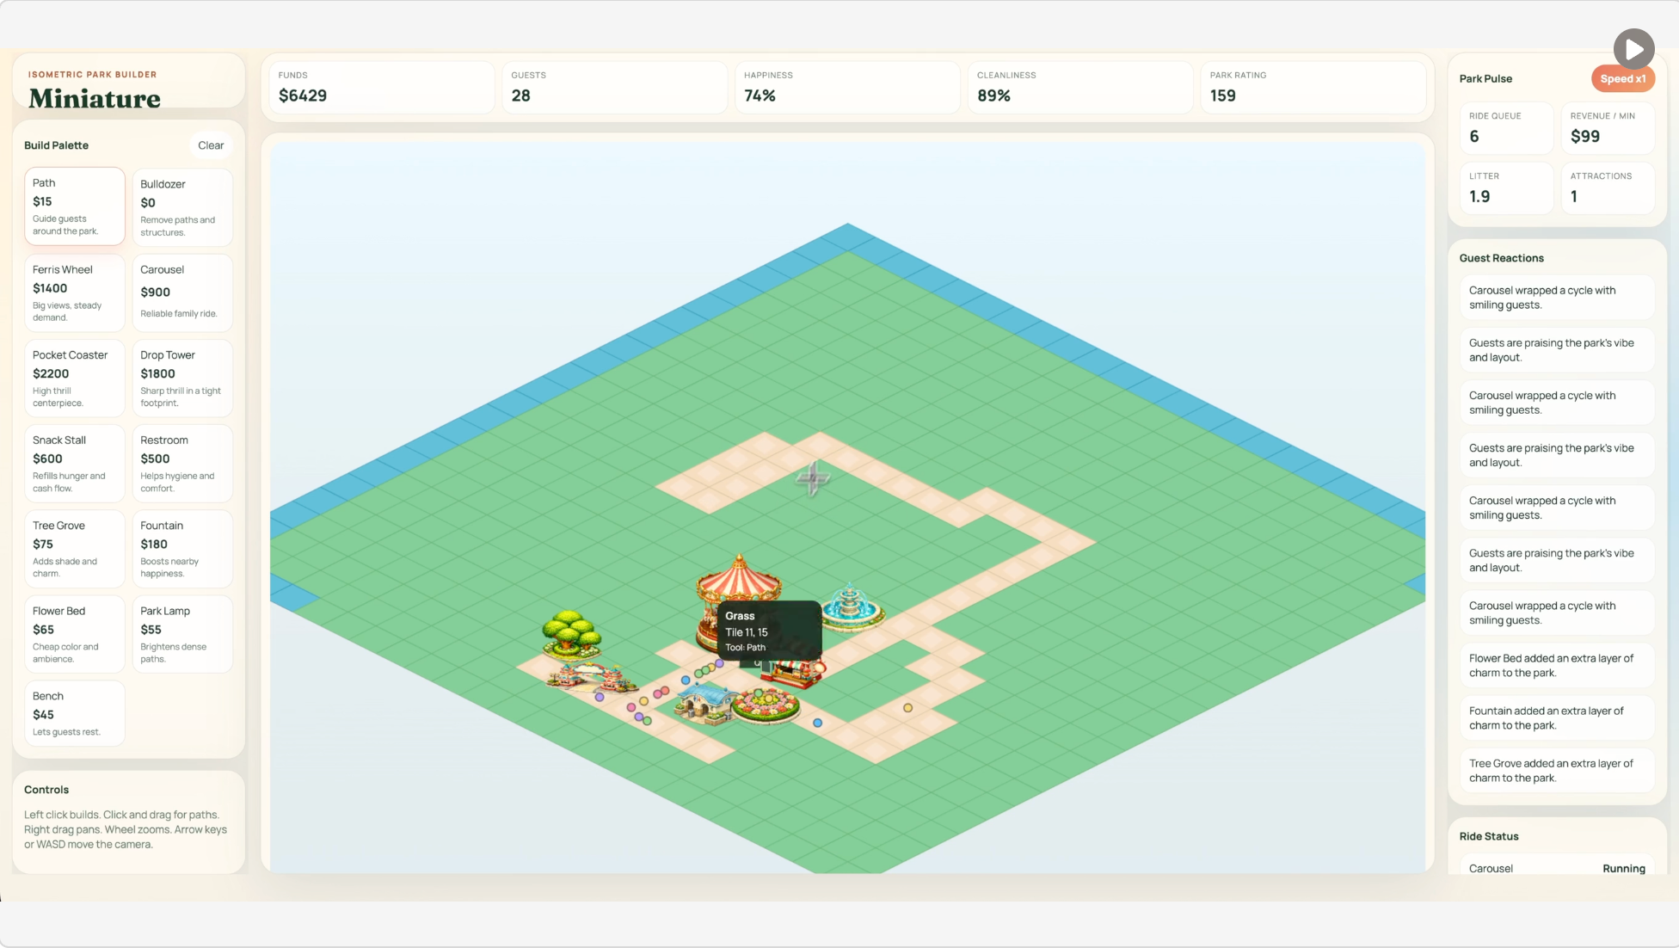Viewport: 1679px width, 948px height.
Task: Click the carousel ride on the map
Action: (x=738, y=583)
